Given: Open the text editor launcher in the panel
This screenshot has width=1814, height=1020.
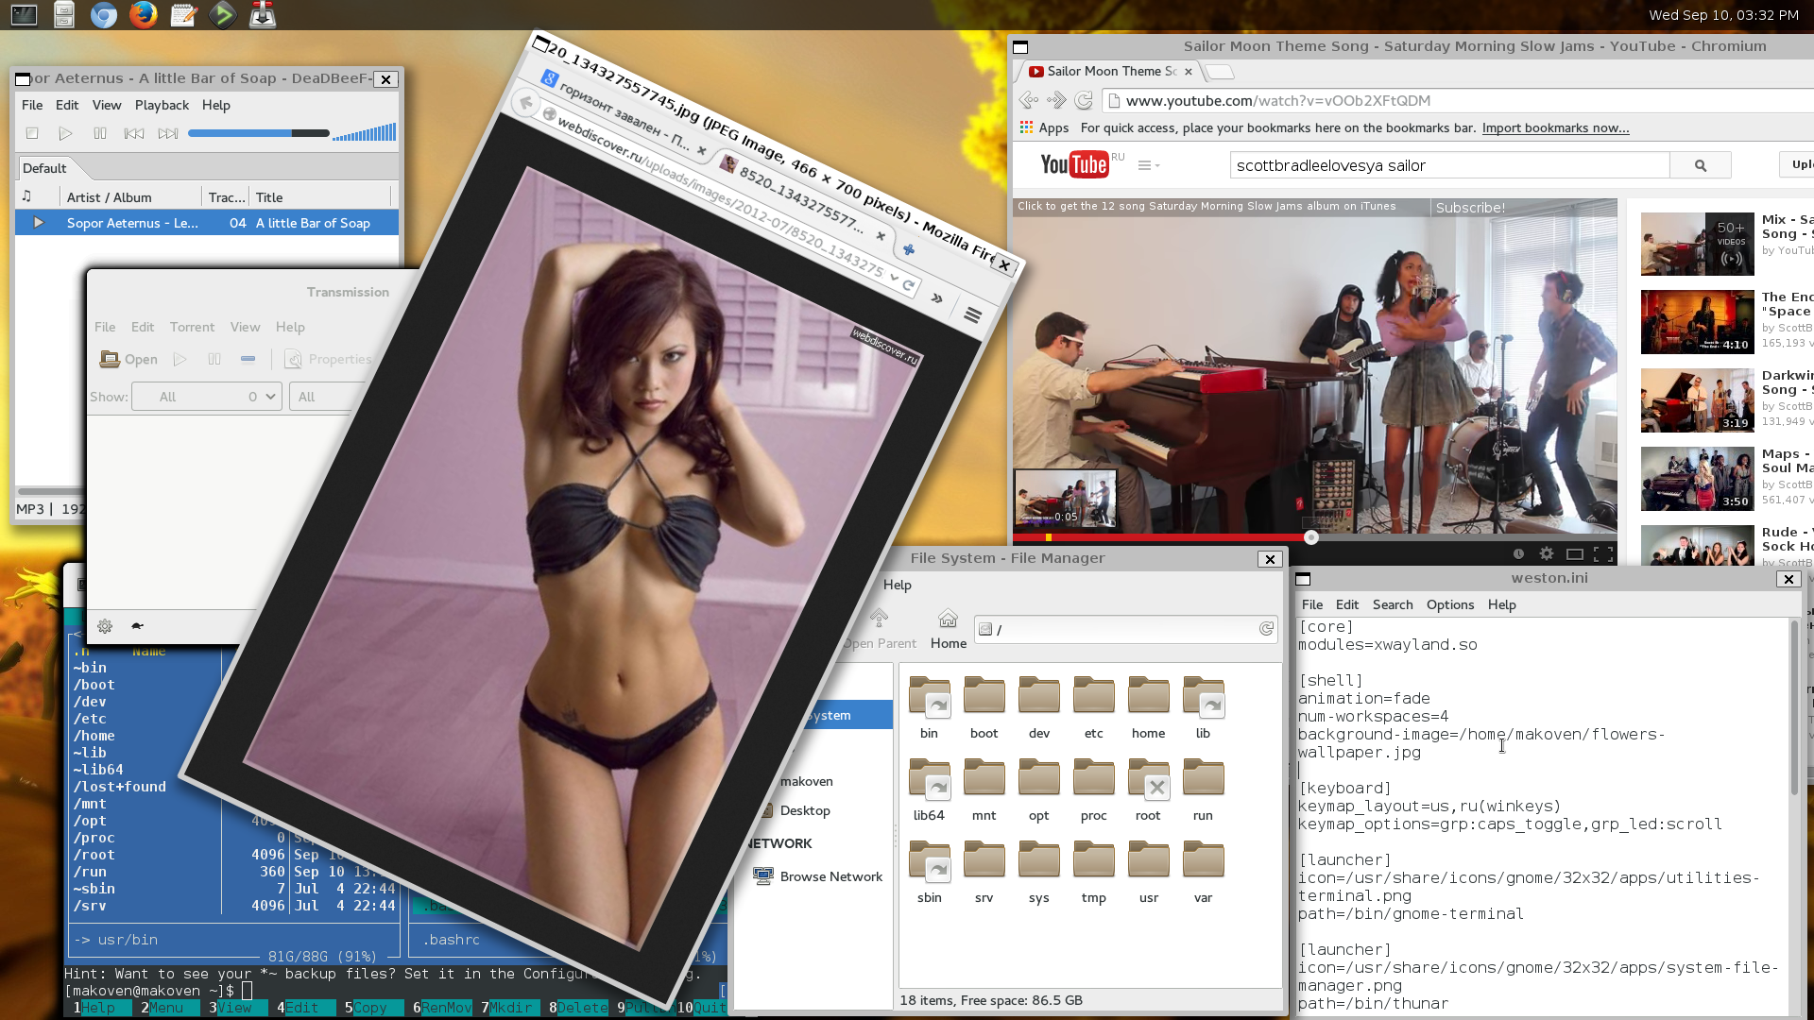Looking at the screenshot, I should pyautogui.click(x=183, y=15).
